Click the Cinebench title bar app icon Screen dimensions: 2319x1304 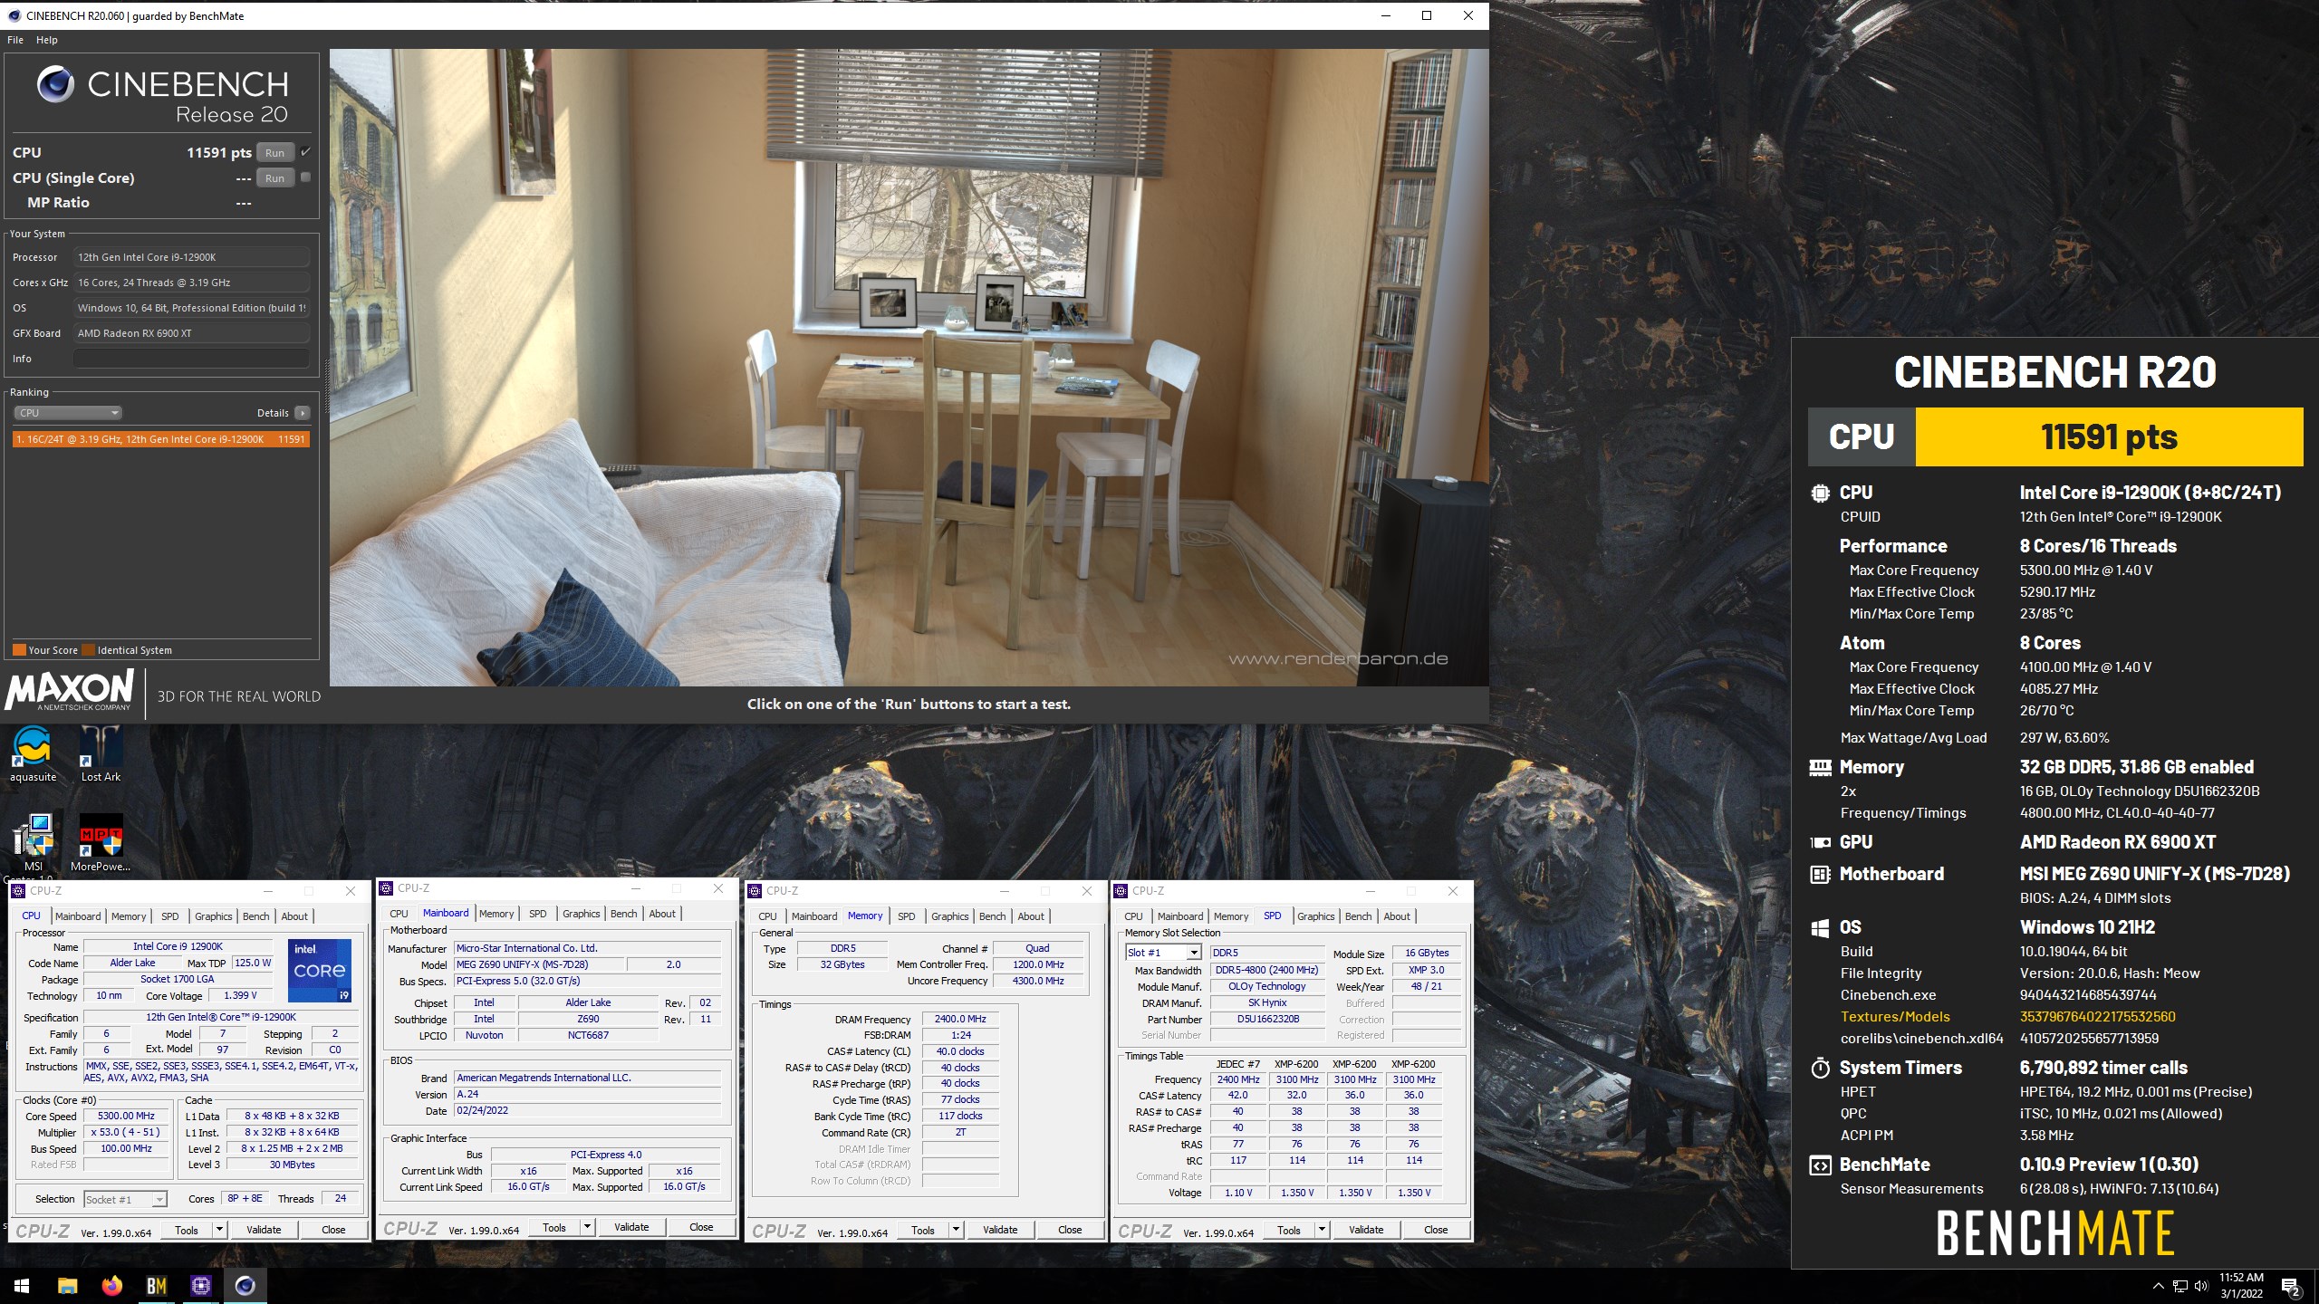14,15
